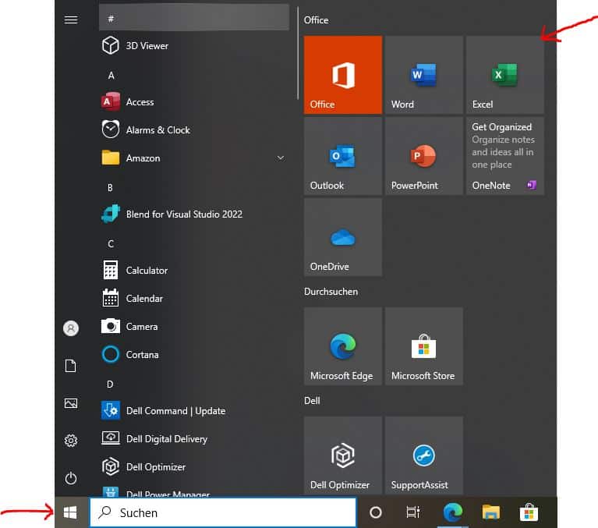Image resolution: width=598 pixels, height=528 pixels.
Task: Expand the Amazon folder chevron
Action: coord(281,158)
